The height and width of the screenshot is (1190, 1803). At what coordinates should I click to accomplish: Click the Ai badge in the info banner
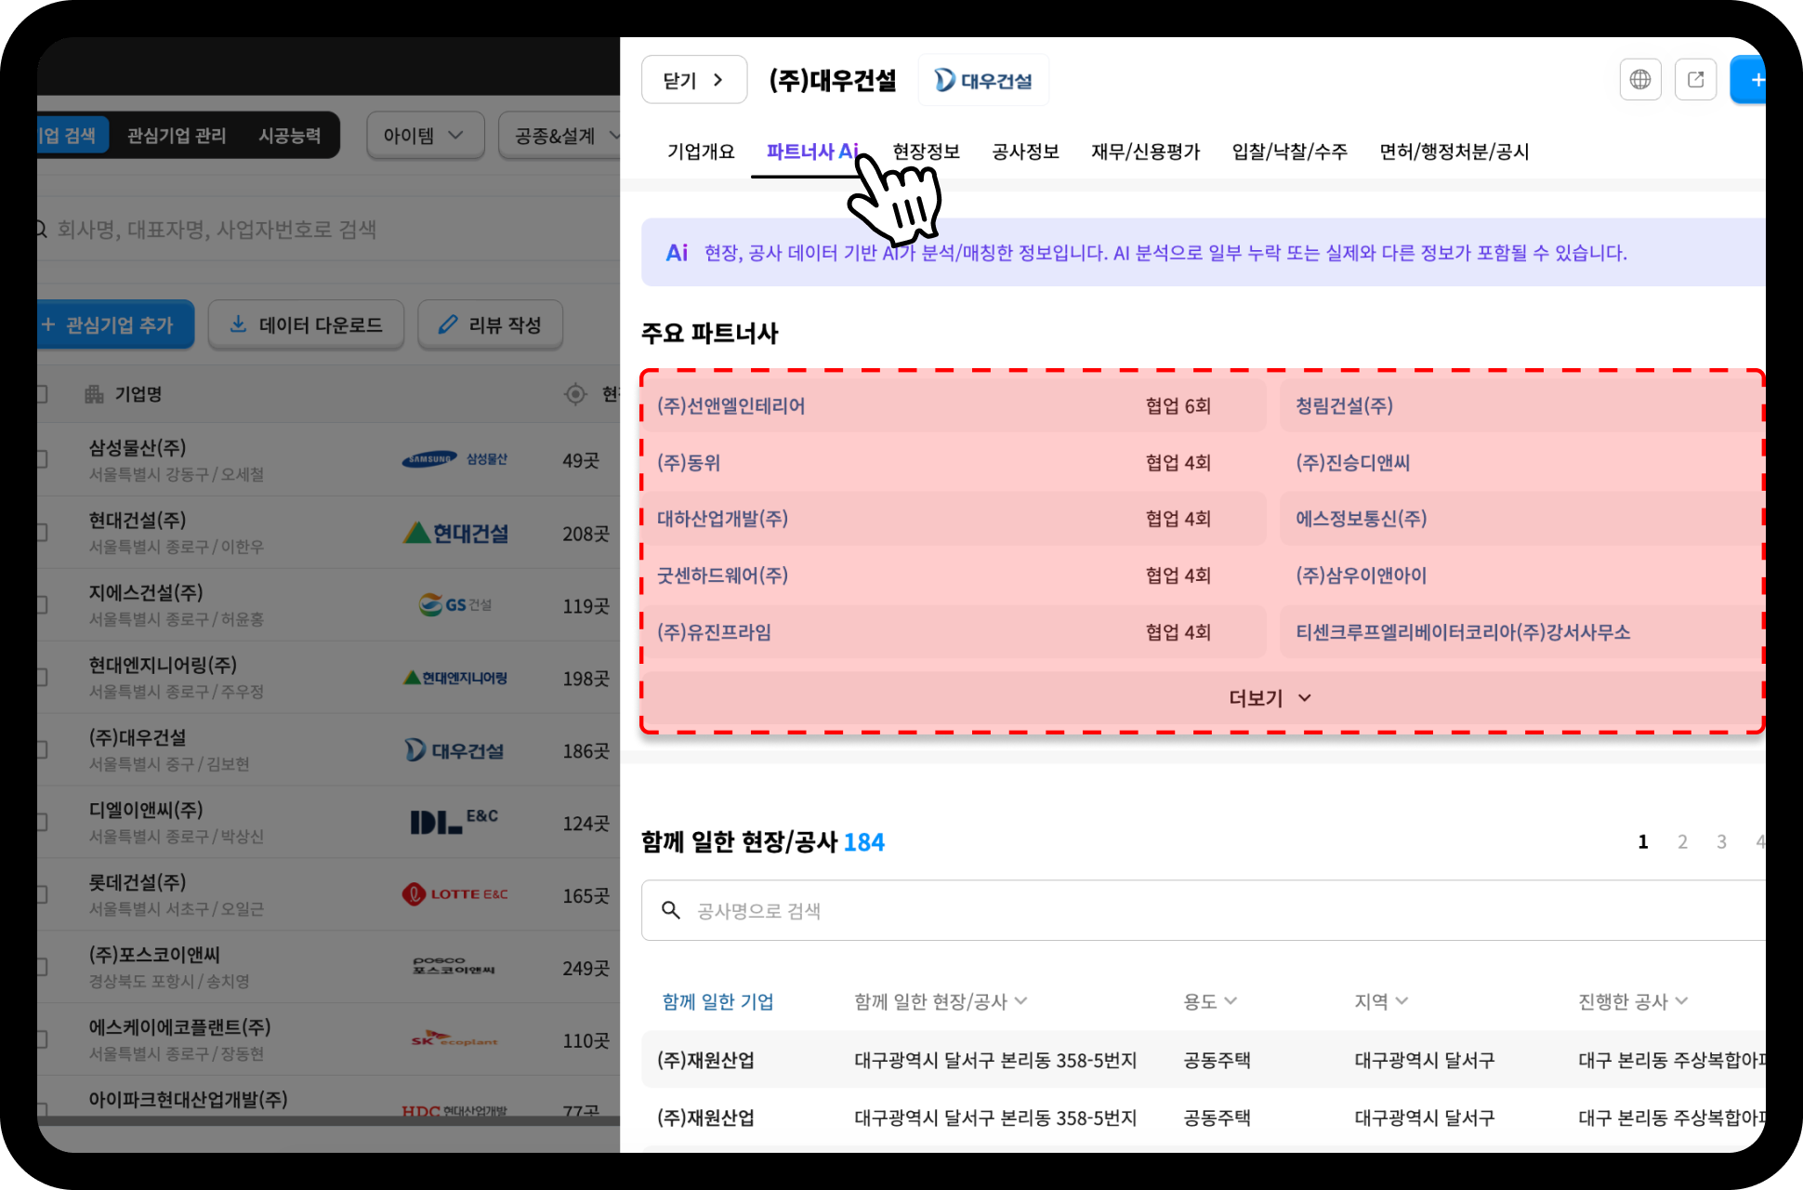click(677, 253)
